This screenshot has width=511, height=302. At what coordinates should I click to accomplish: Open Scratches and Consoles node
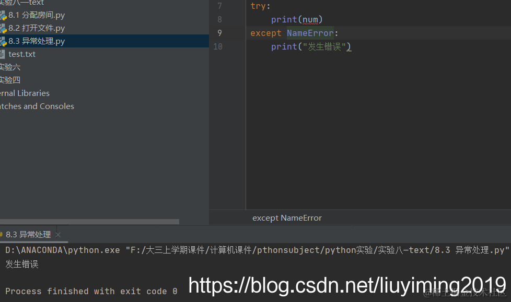pos(37,106)
